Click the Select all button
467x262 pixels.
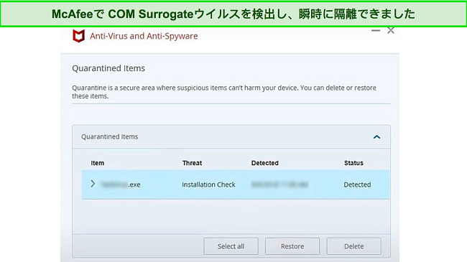pos(231,246)
